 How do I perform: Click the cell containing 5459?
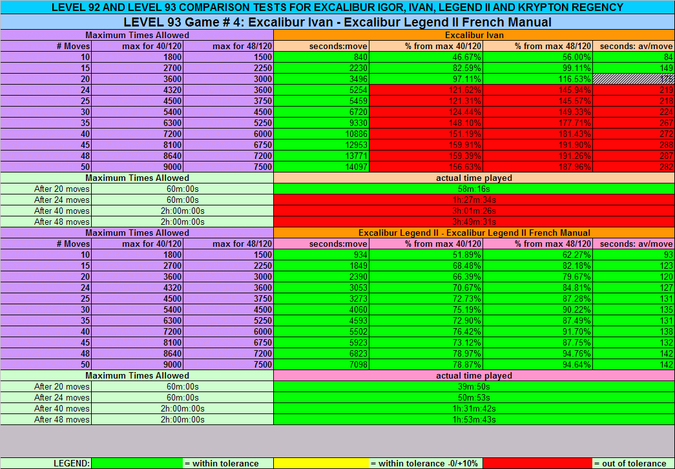coord(321,101)
